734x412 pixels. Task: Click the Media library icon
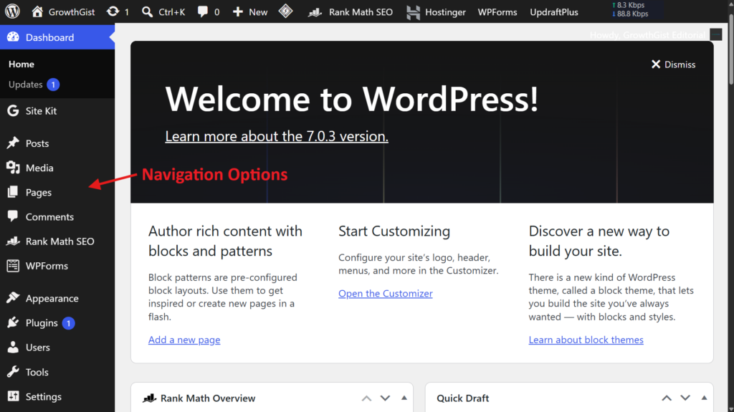(13, 168)
